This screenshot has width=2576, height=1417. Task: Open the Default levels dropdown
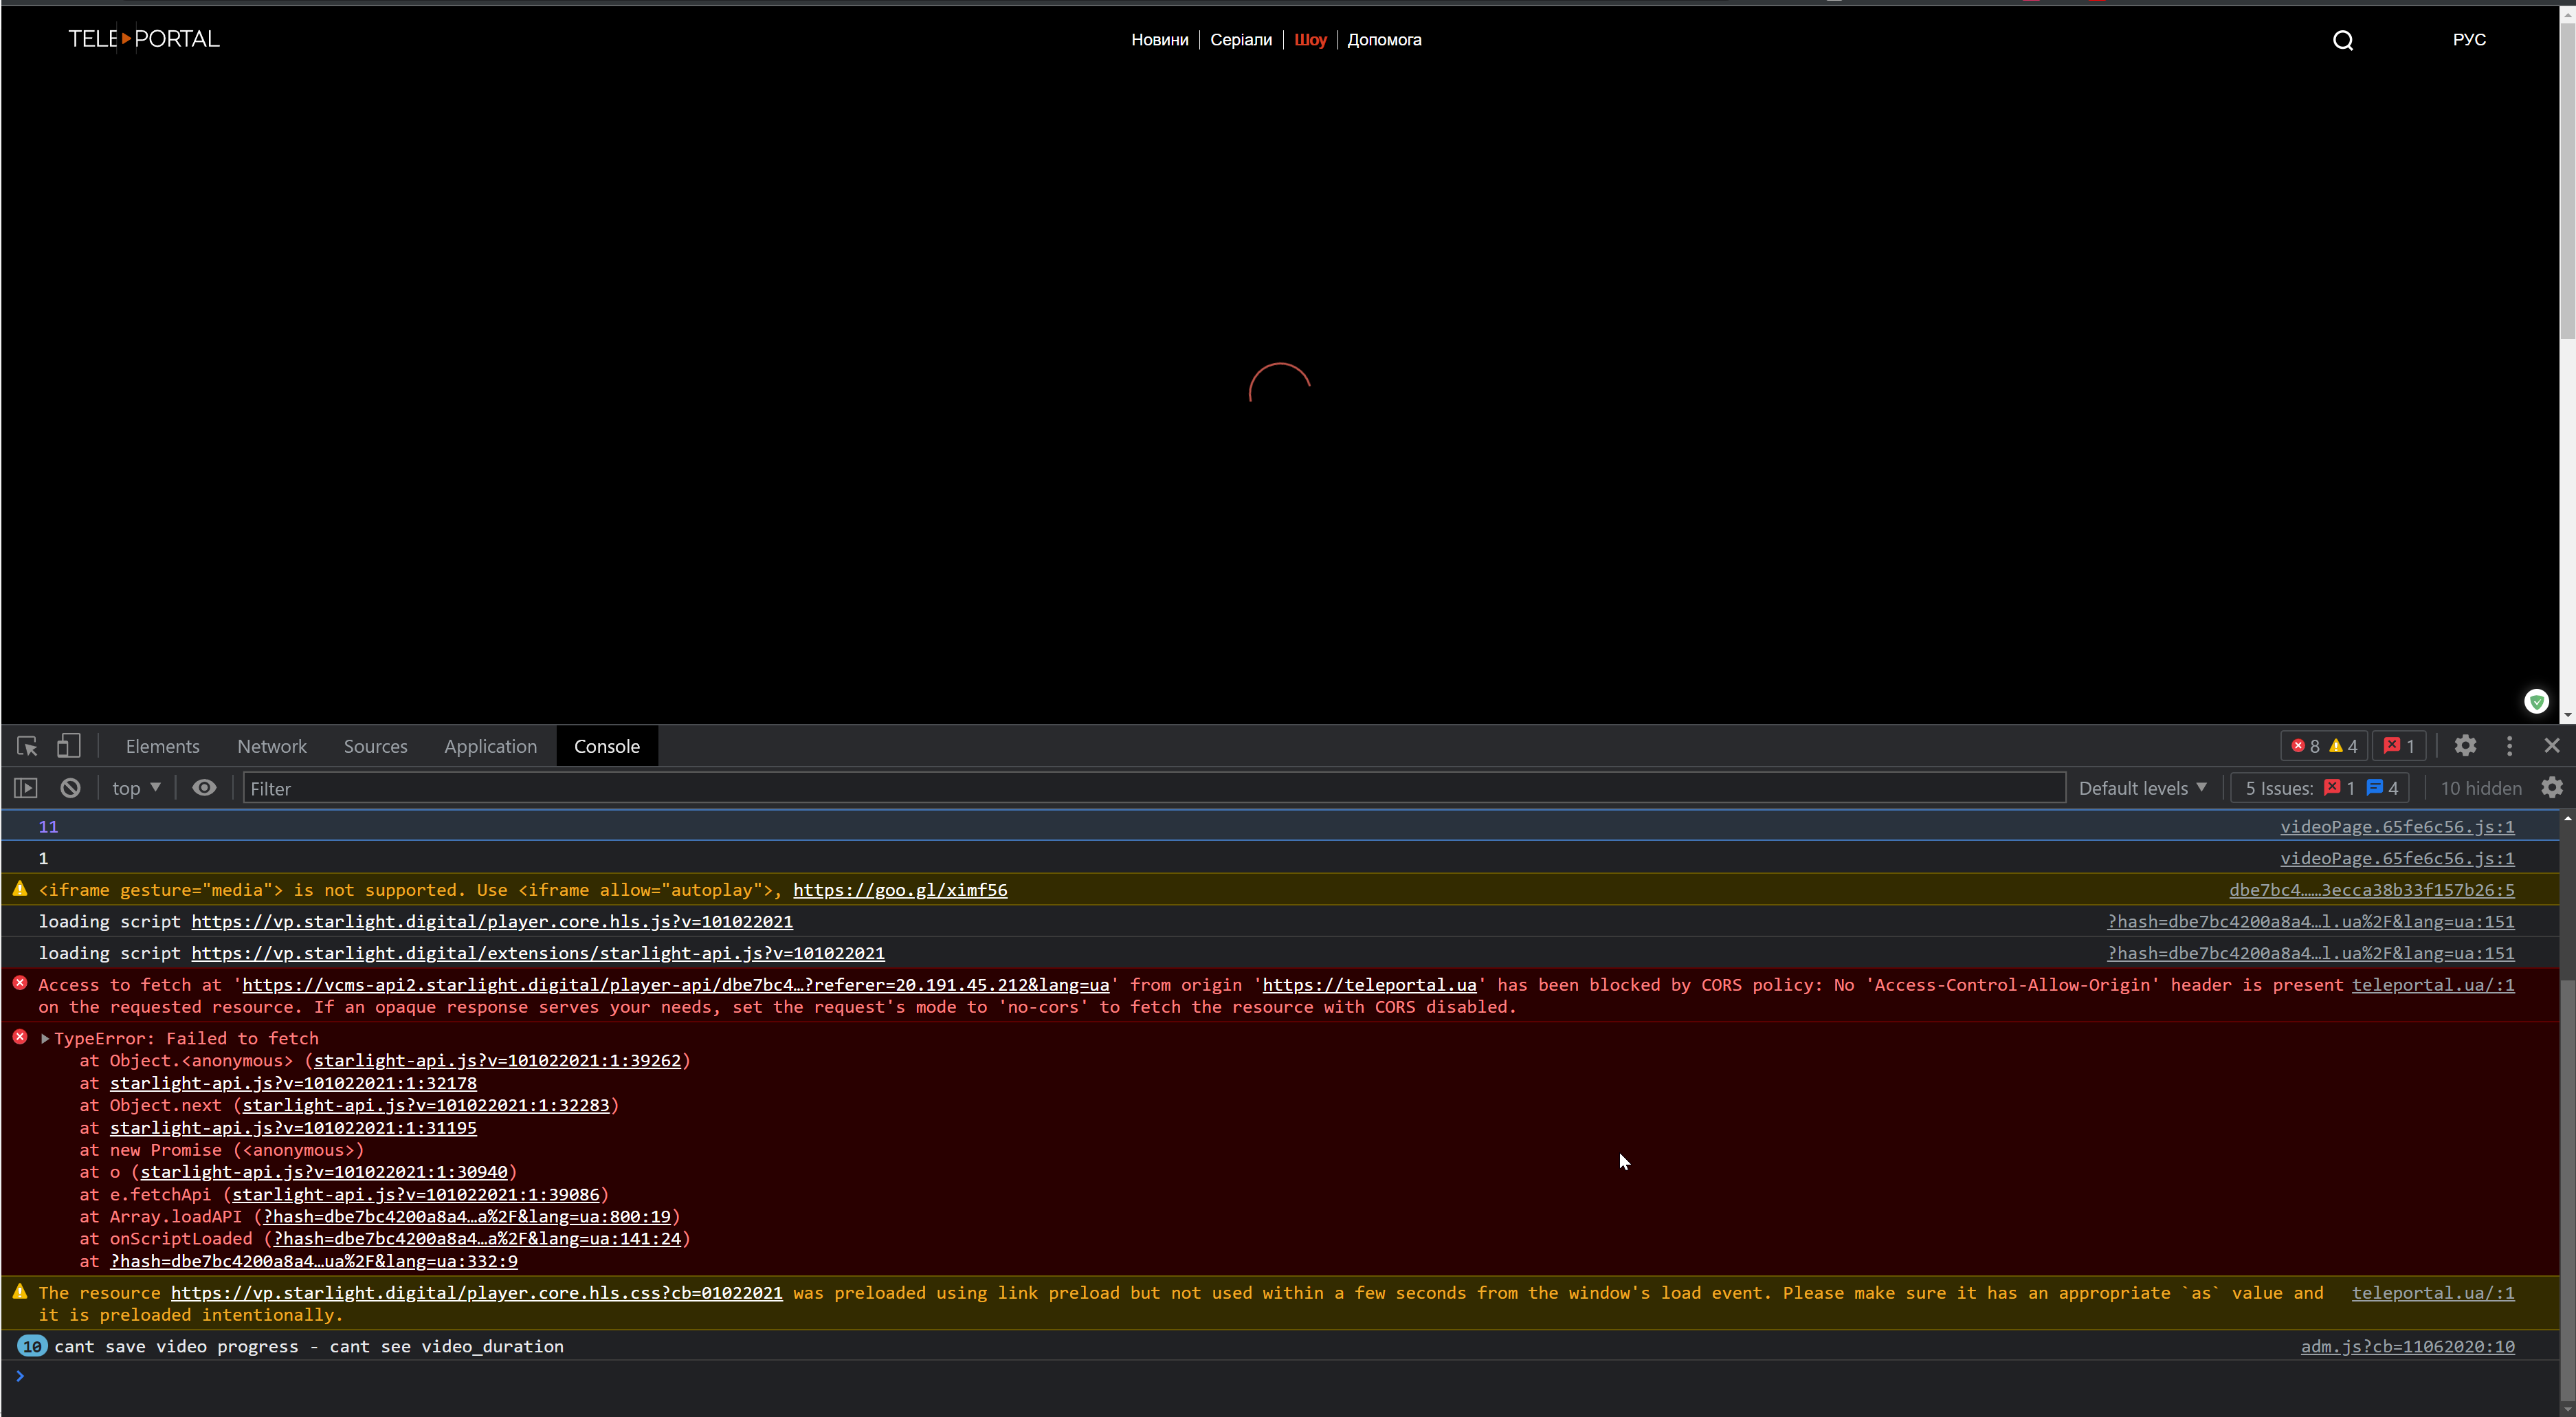pos(2142,788)
